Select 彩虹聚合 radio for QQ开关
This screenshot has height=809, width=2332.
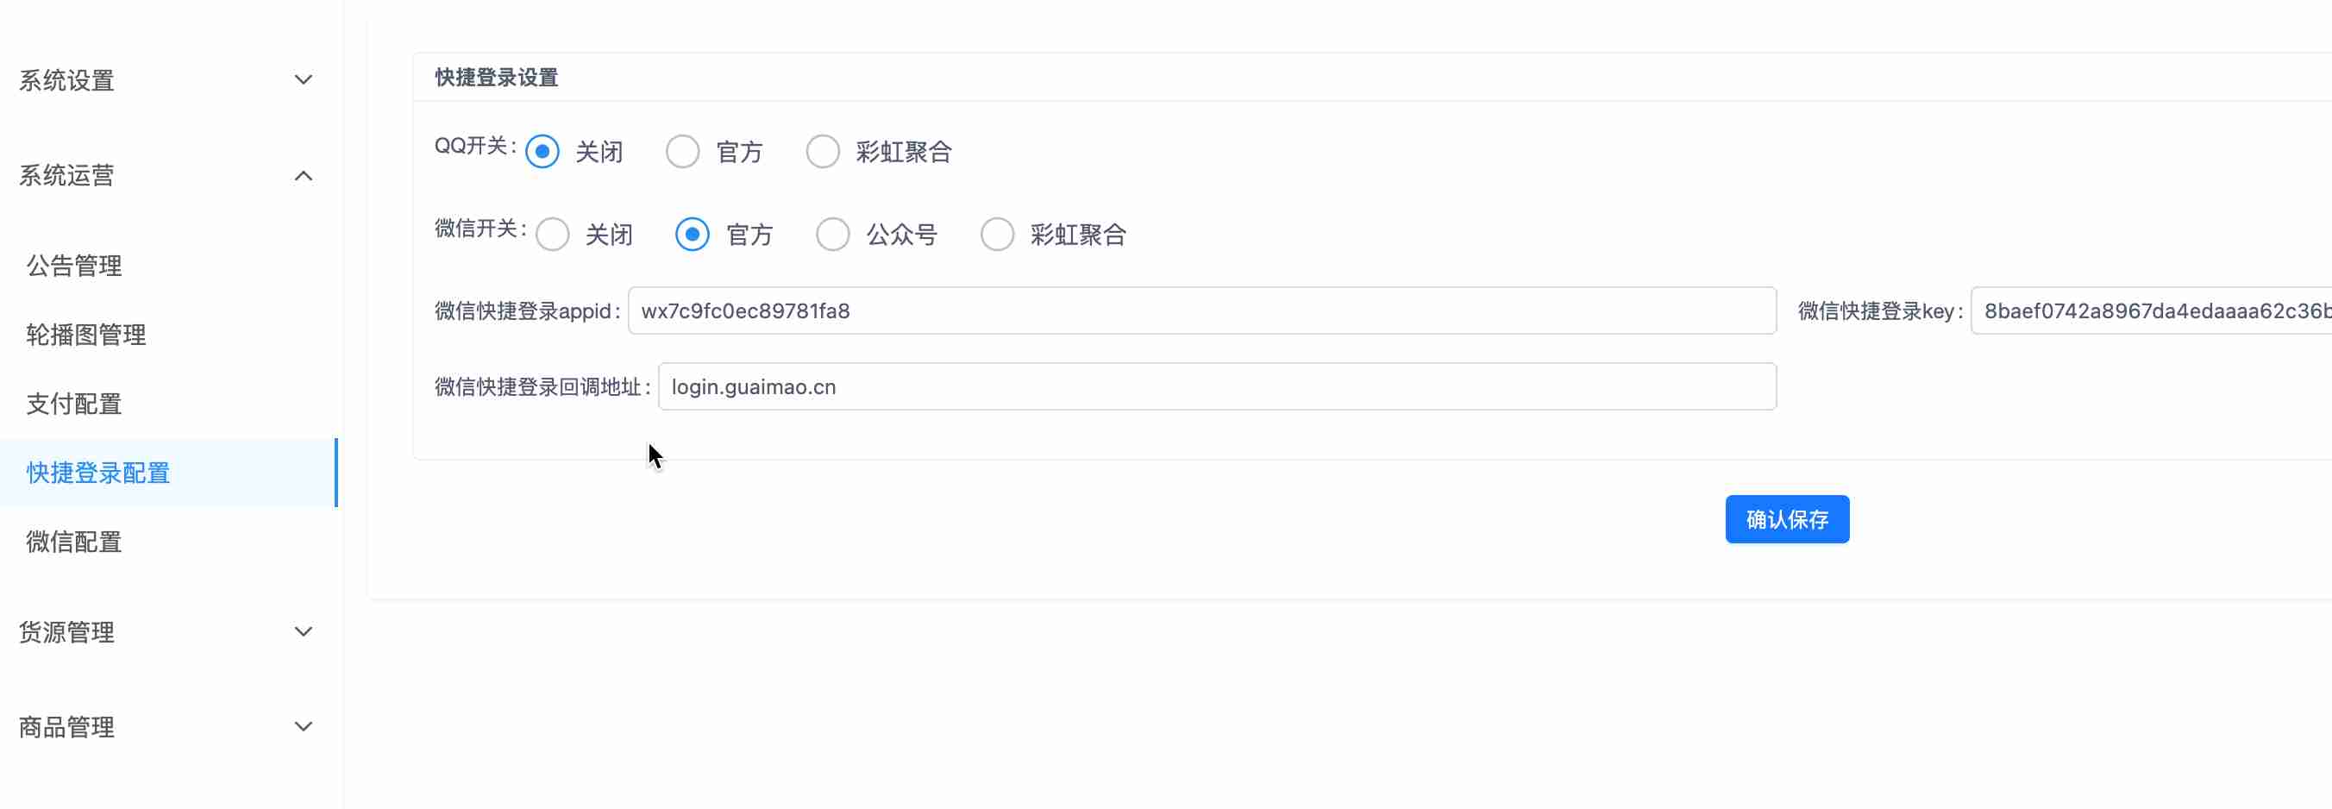pyautogui.click(x=823, y=151)
